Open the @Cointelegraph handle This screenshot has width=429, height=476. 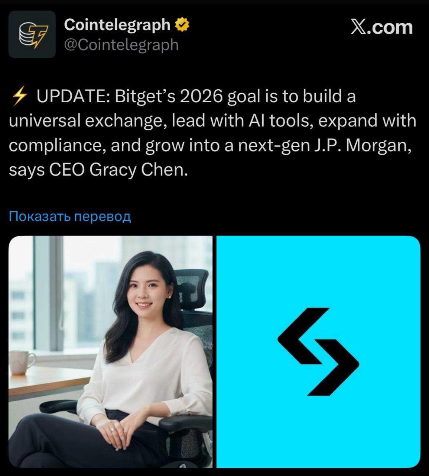121,45
